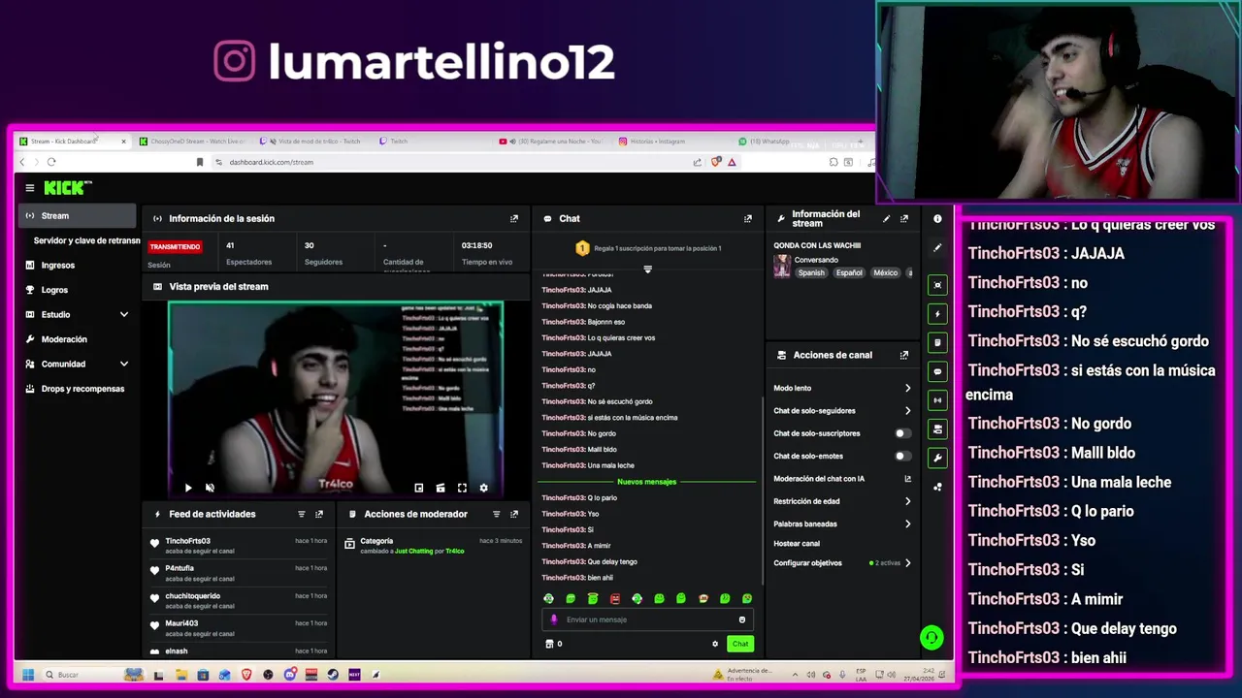This screenshot has height=698, width=1242.
Task: Switch to the Twitch browser tab
Action: [x=399, y=142]
